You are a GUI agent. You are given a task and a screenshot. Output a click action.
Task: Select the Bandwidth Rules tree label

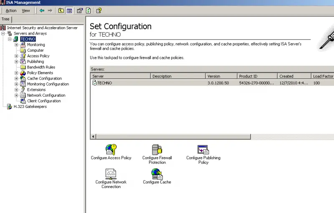click(x=41, y=67)
